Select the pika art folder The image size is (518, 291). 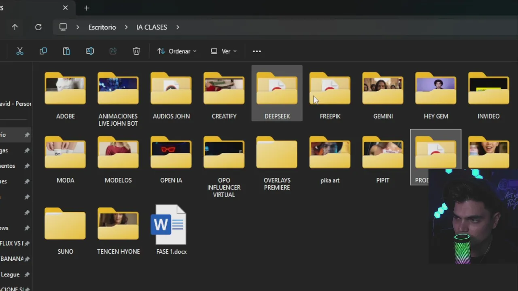(330, 160)
